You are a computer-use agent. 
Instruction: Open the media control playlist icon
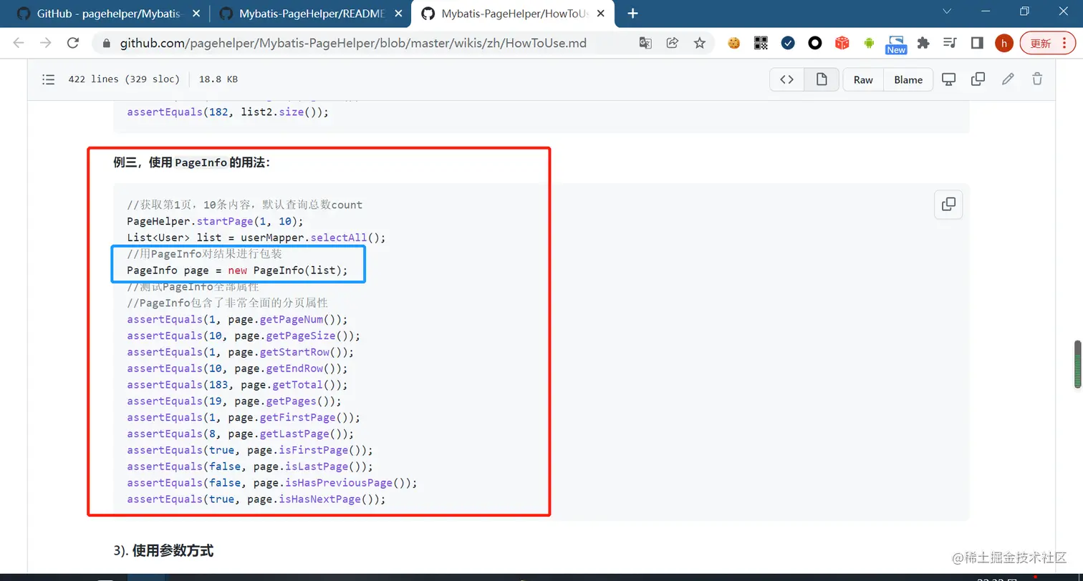click(x=950, y=43)
